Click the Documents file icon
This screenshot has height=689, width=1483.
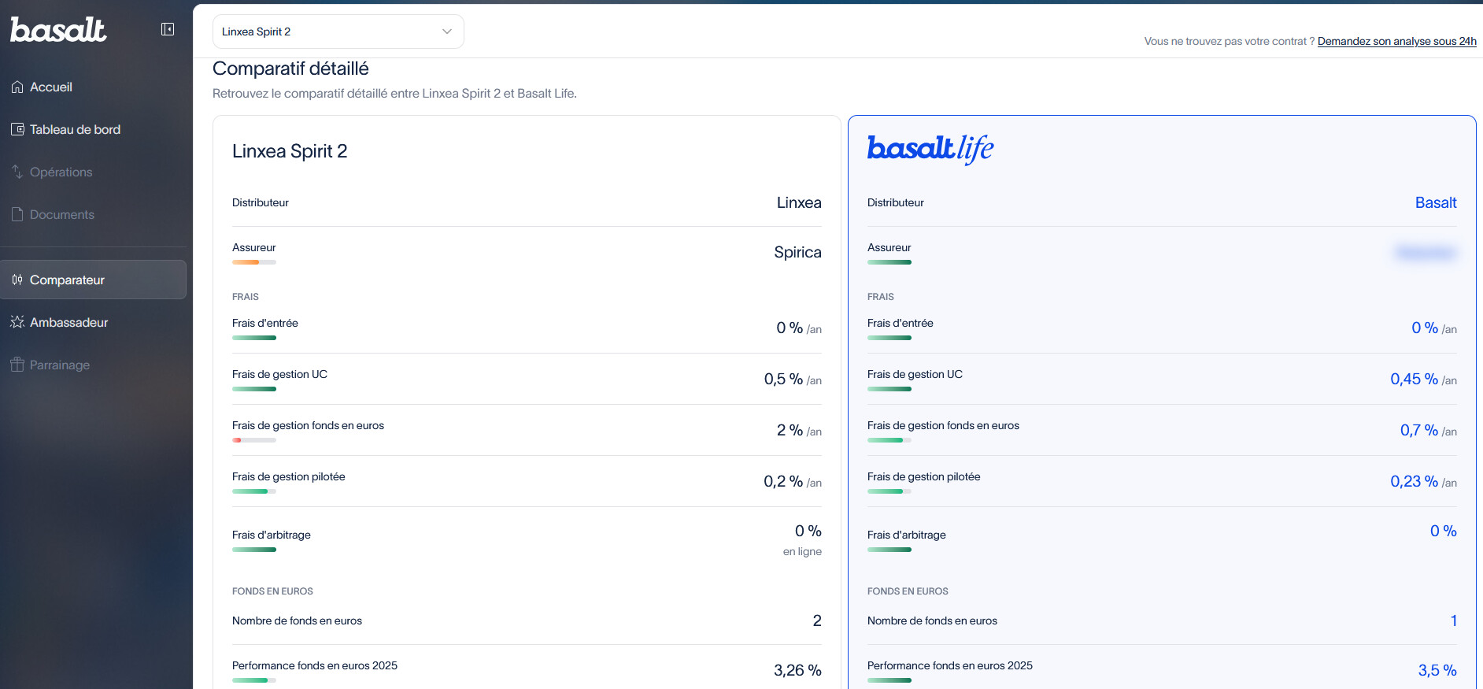coord(17,214)
